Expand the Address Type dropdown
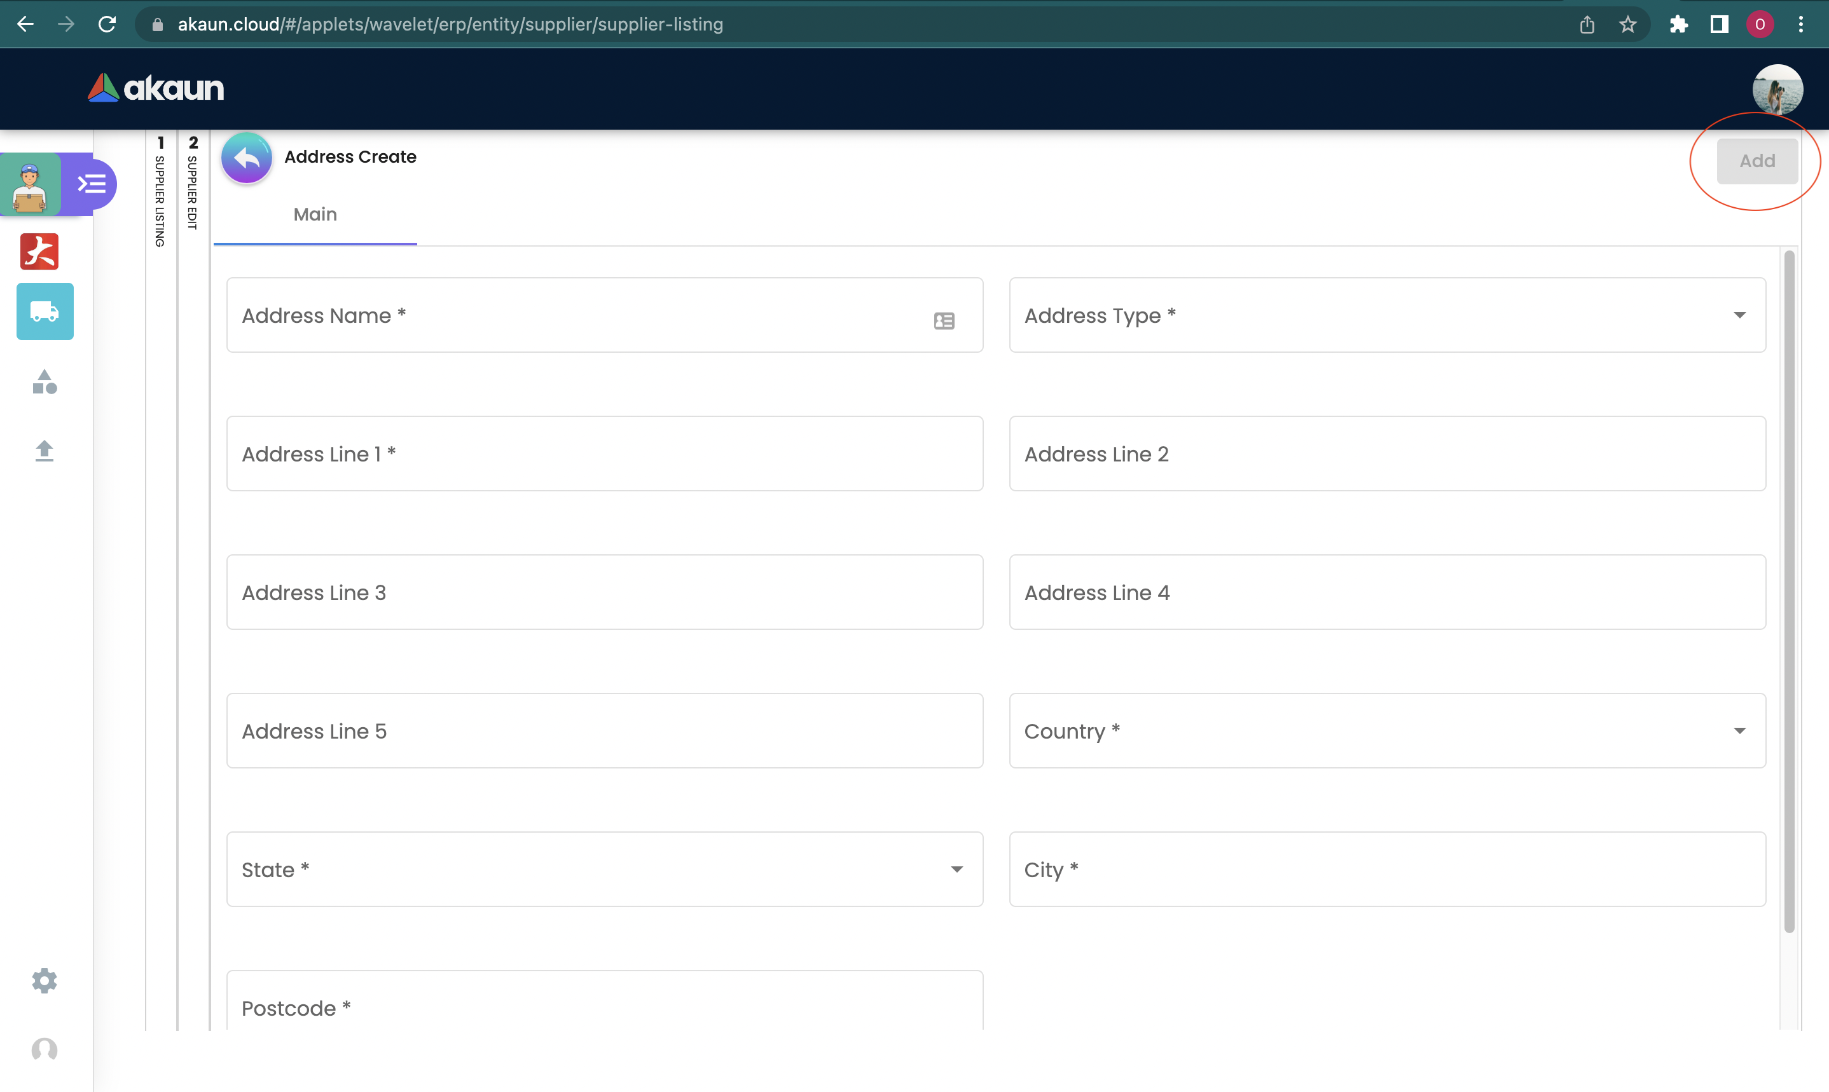 point(1739,315)
